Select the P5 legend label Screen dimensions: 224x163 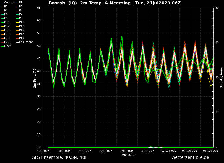tap(21, 11)
